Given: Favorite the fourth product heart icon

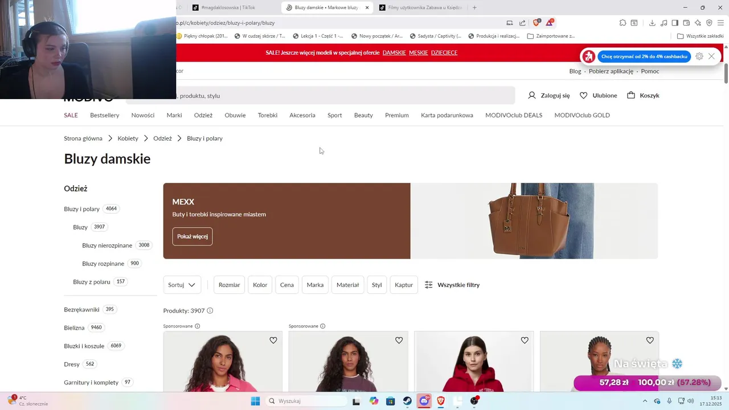Looking at the screenshot, I should pos(650,340).
